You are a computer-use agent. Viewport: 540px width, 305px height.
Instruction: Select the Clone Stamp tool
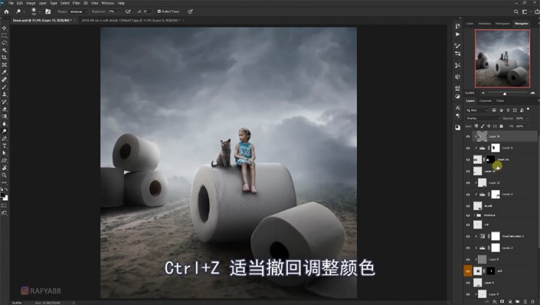(x=4, y=94)
